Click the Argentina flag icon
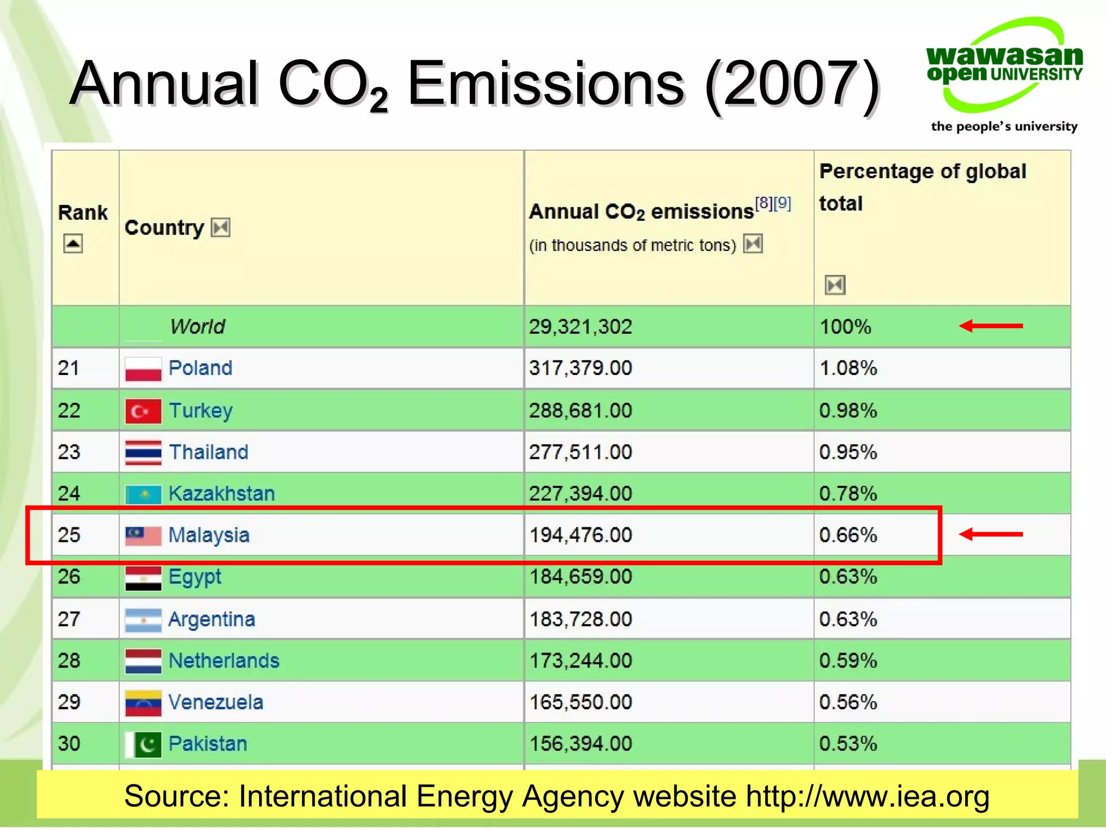Screen dimensions: 1106x829 pyautogui.click(x=143, y=620)
